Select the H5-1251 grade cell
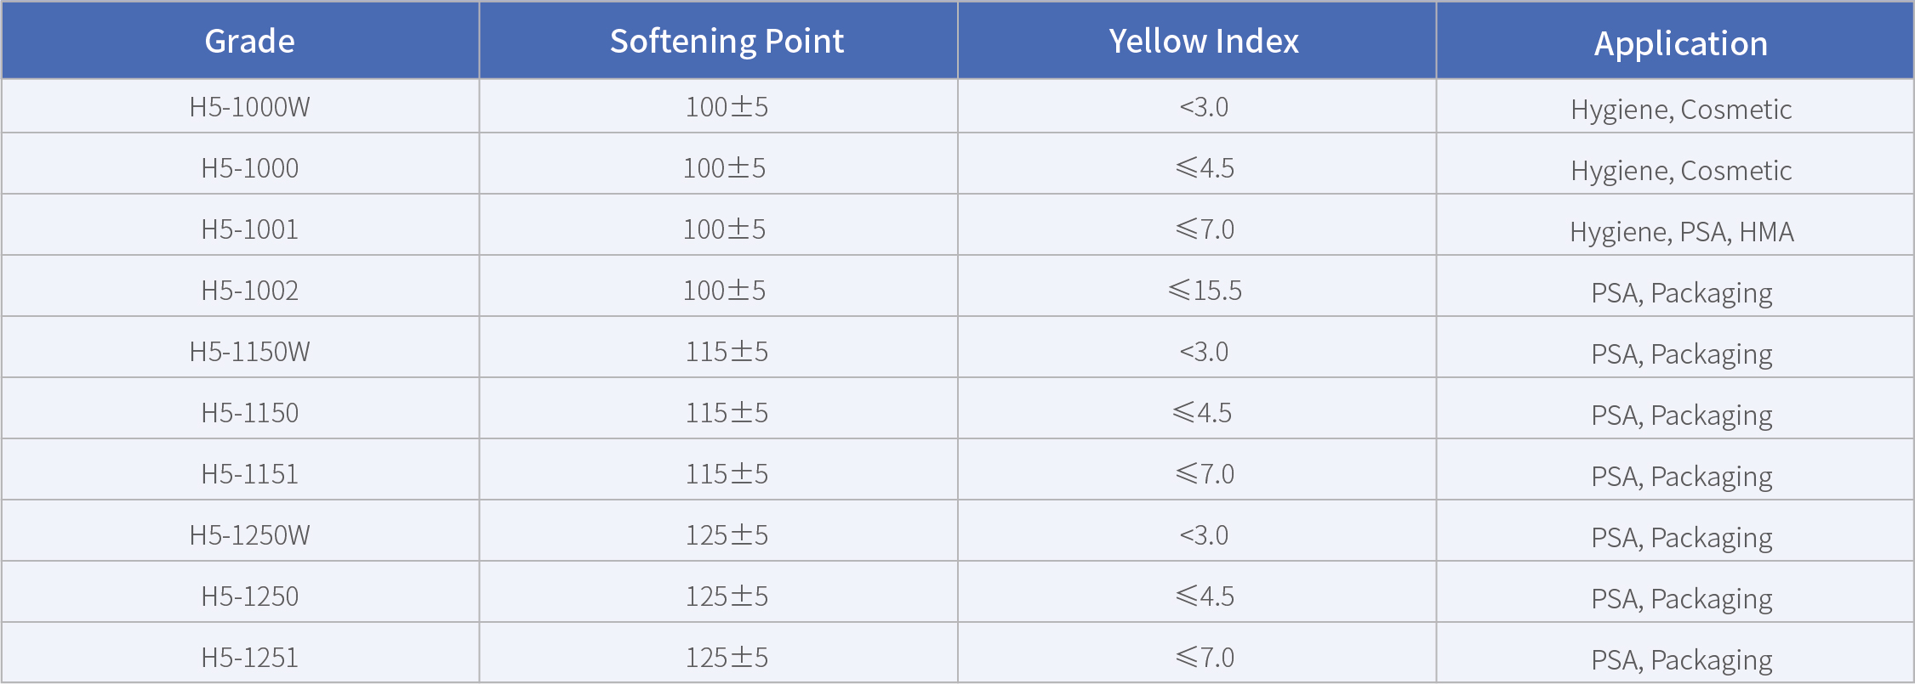 [249, 658]
